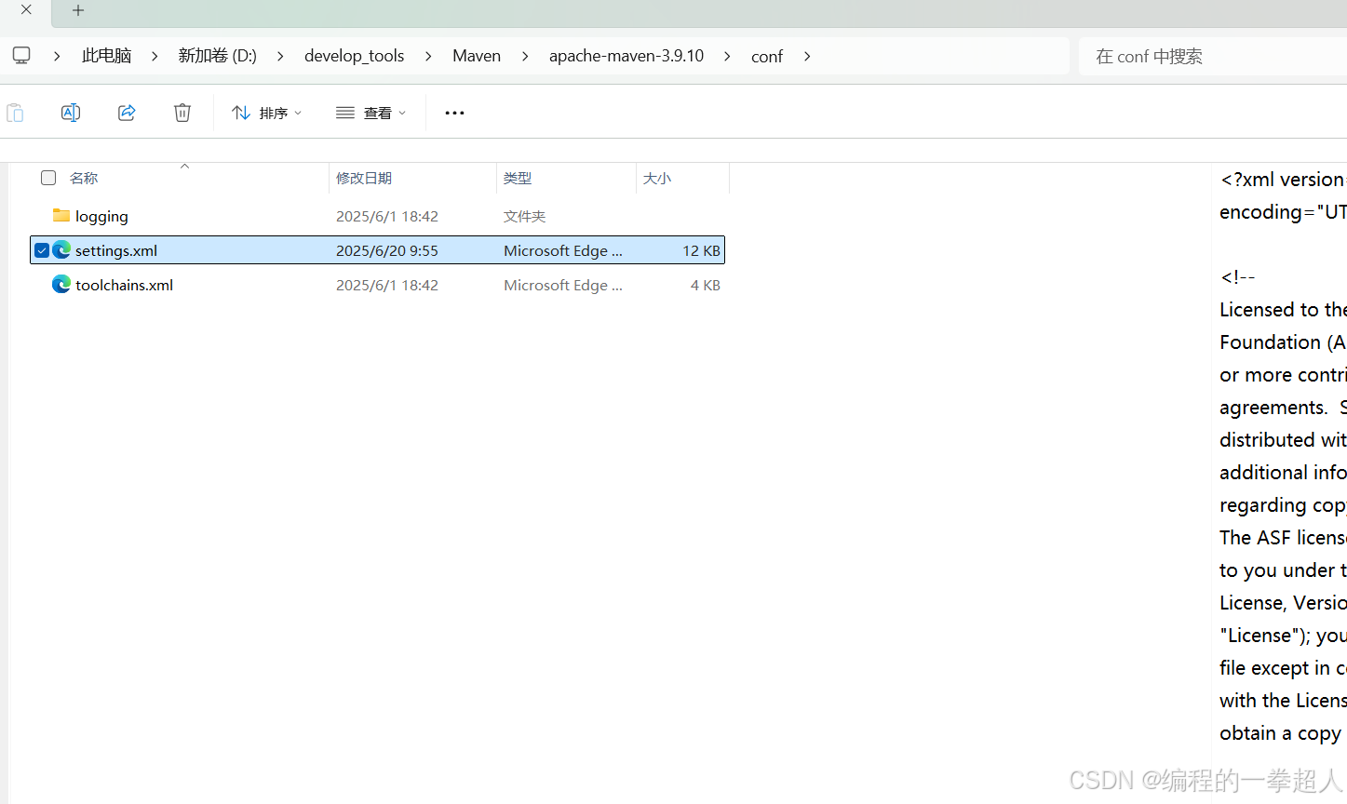
Task: Sort by 大小 column header
Action: (657, 178)
